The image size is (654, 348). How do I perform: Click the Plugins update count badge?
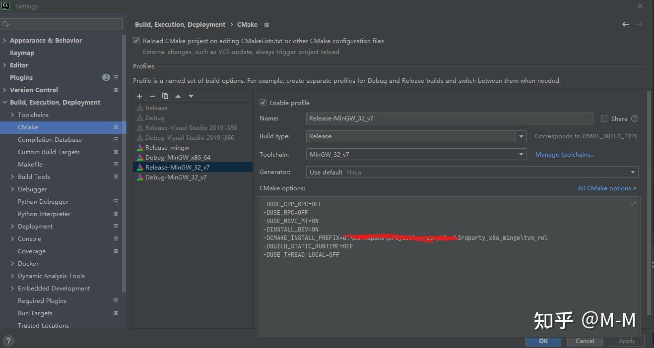(106, 77)
